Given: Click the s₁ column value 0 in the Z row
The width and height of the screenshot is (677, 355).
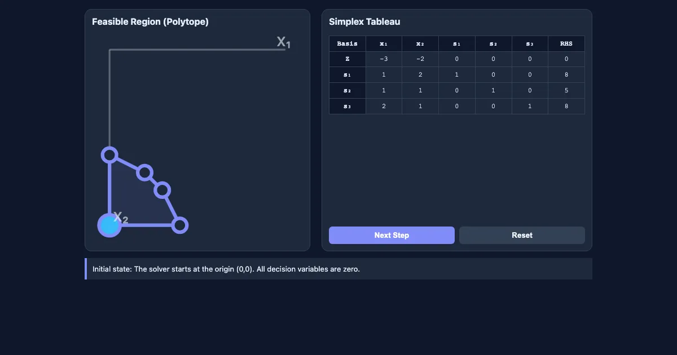Looking at the screenshot, I should click(x=457, y=59).
